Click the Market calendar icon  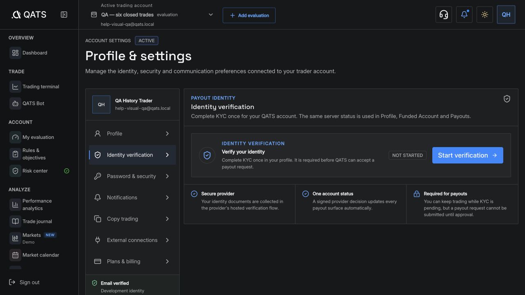[x=15, y=255]
